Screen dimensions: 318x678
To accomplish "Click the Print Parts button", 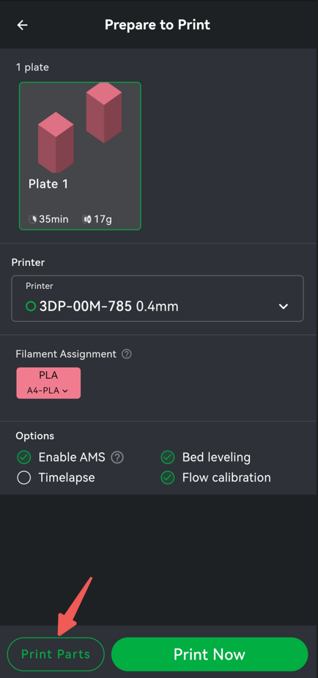I will (56, 654).
